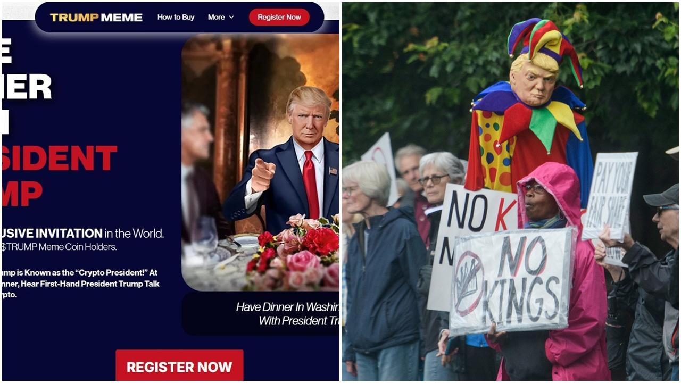The image size is (681, 383).
Task: Click the Pay Your Fair Share sign
Action: 610,196
